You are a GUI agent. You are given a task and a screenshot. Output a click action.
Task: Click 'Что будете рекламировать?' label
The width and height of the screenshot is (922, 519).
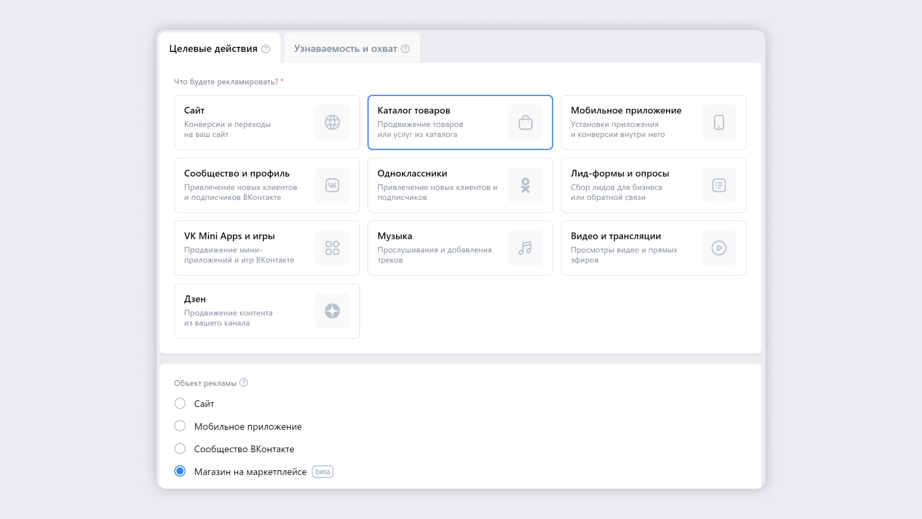click(x=226, y=82)
